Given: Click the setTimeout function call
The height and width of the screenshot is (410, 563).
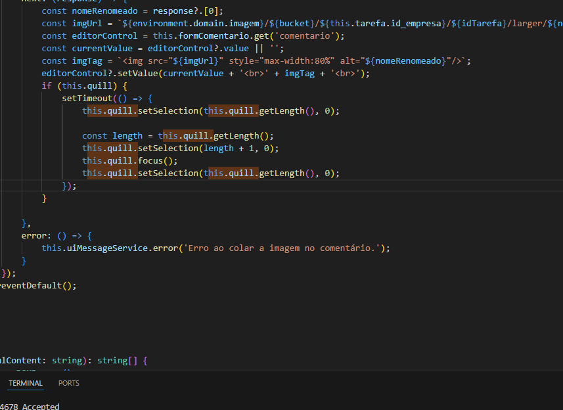Looking at the screenshot, I should 87,99.
